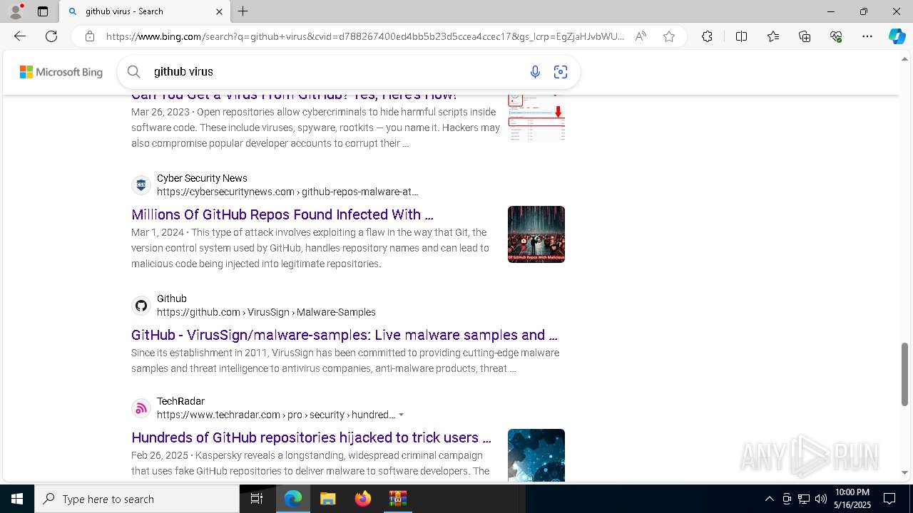Open a new tab with the plus button
This screenshot has width=913, height=513.
pos(243,11)
